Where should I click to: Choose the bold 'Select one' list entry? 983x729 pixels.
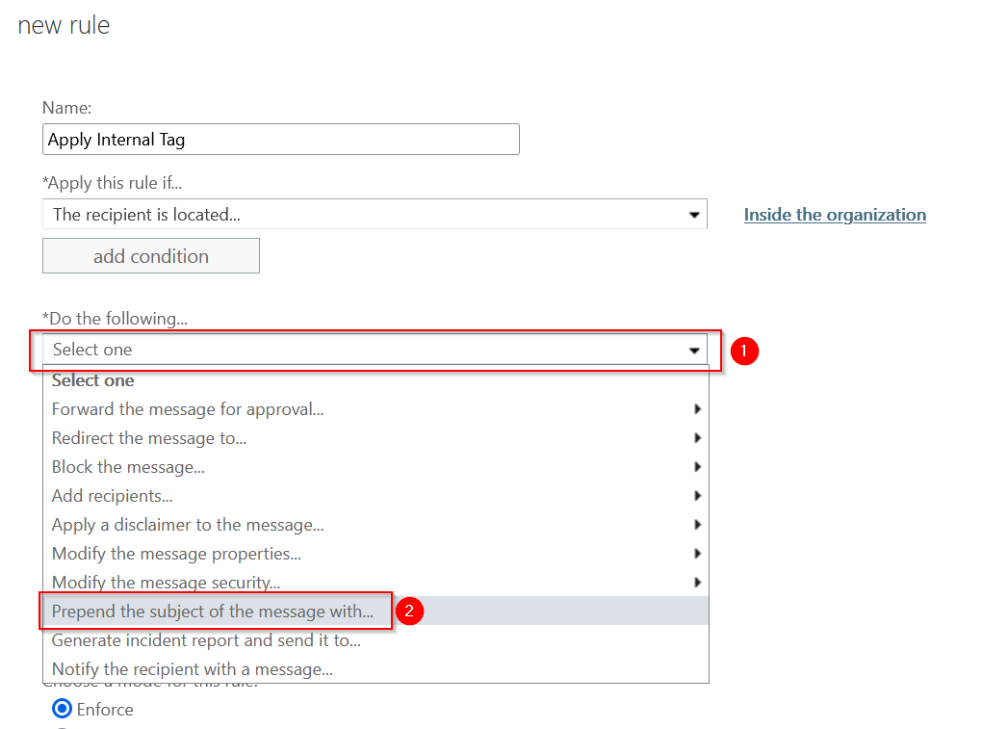click(93, 380)
